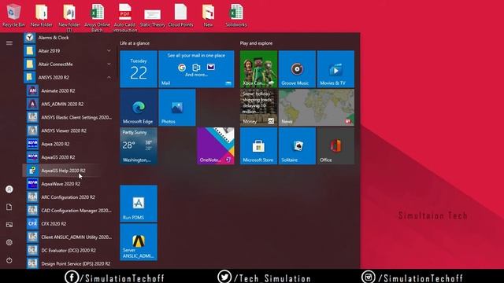504x283 pixels.
Task: Open the OneNote tile
Action: 216,146
